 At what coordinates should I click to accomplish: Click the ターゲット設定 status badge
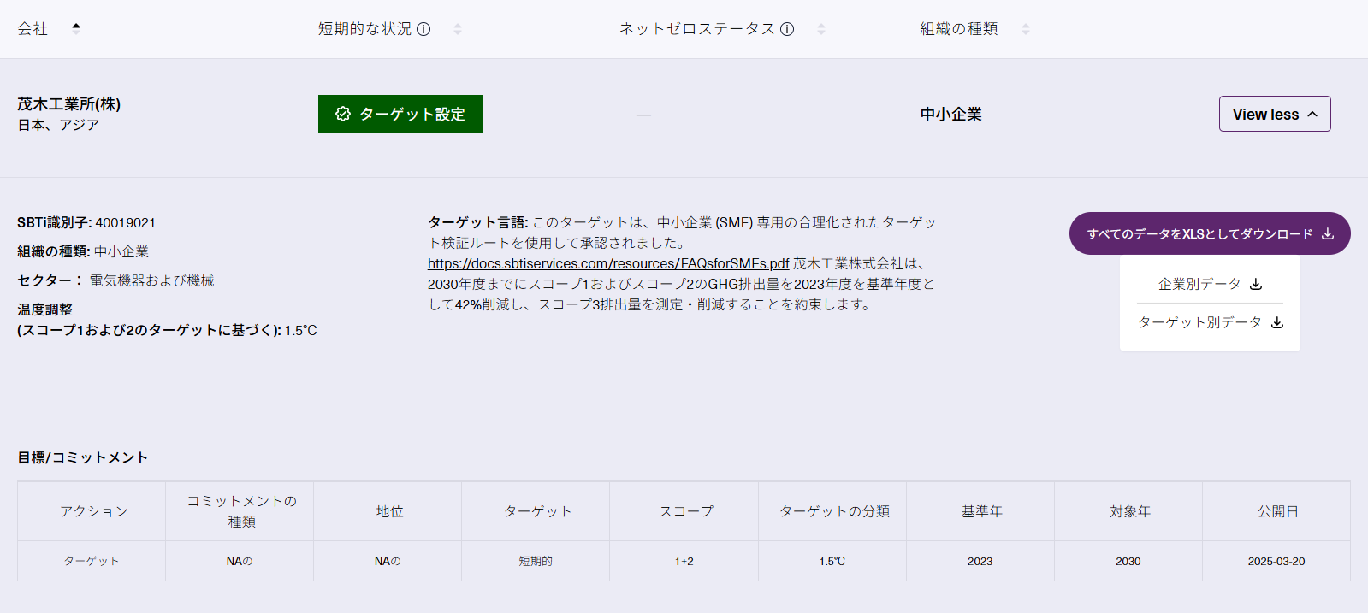pos(400,114)
